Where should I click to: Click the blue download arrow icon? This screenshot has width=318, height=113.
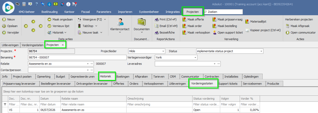[x=49, y=4]
